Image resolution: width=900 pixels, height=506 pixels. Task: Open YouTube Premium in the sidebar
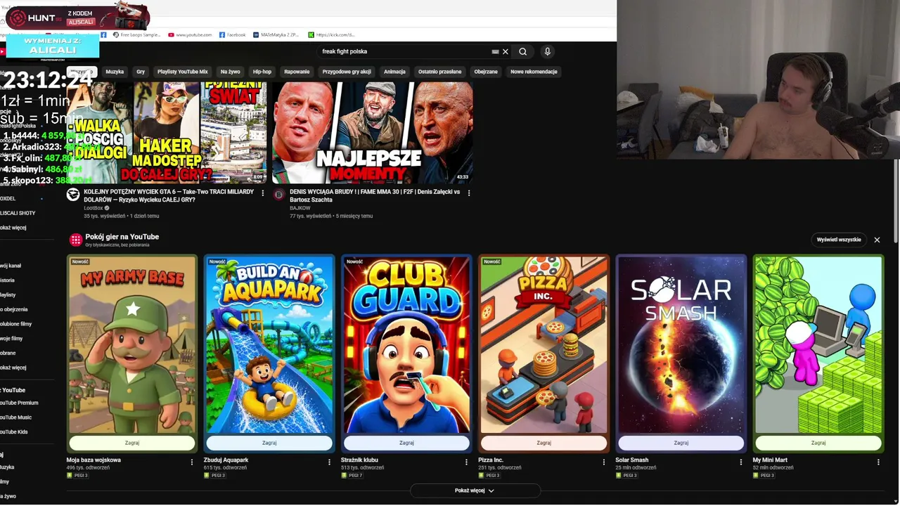click(19, 403)
